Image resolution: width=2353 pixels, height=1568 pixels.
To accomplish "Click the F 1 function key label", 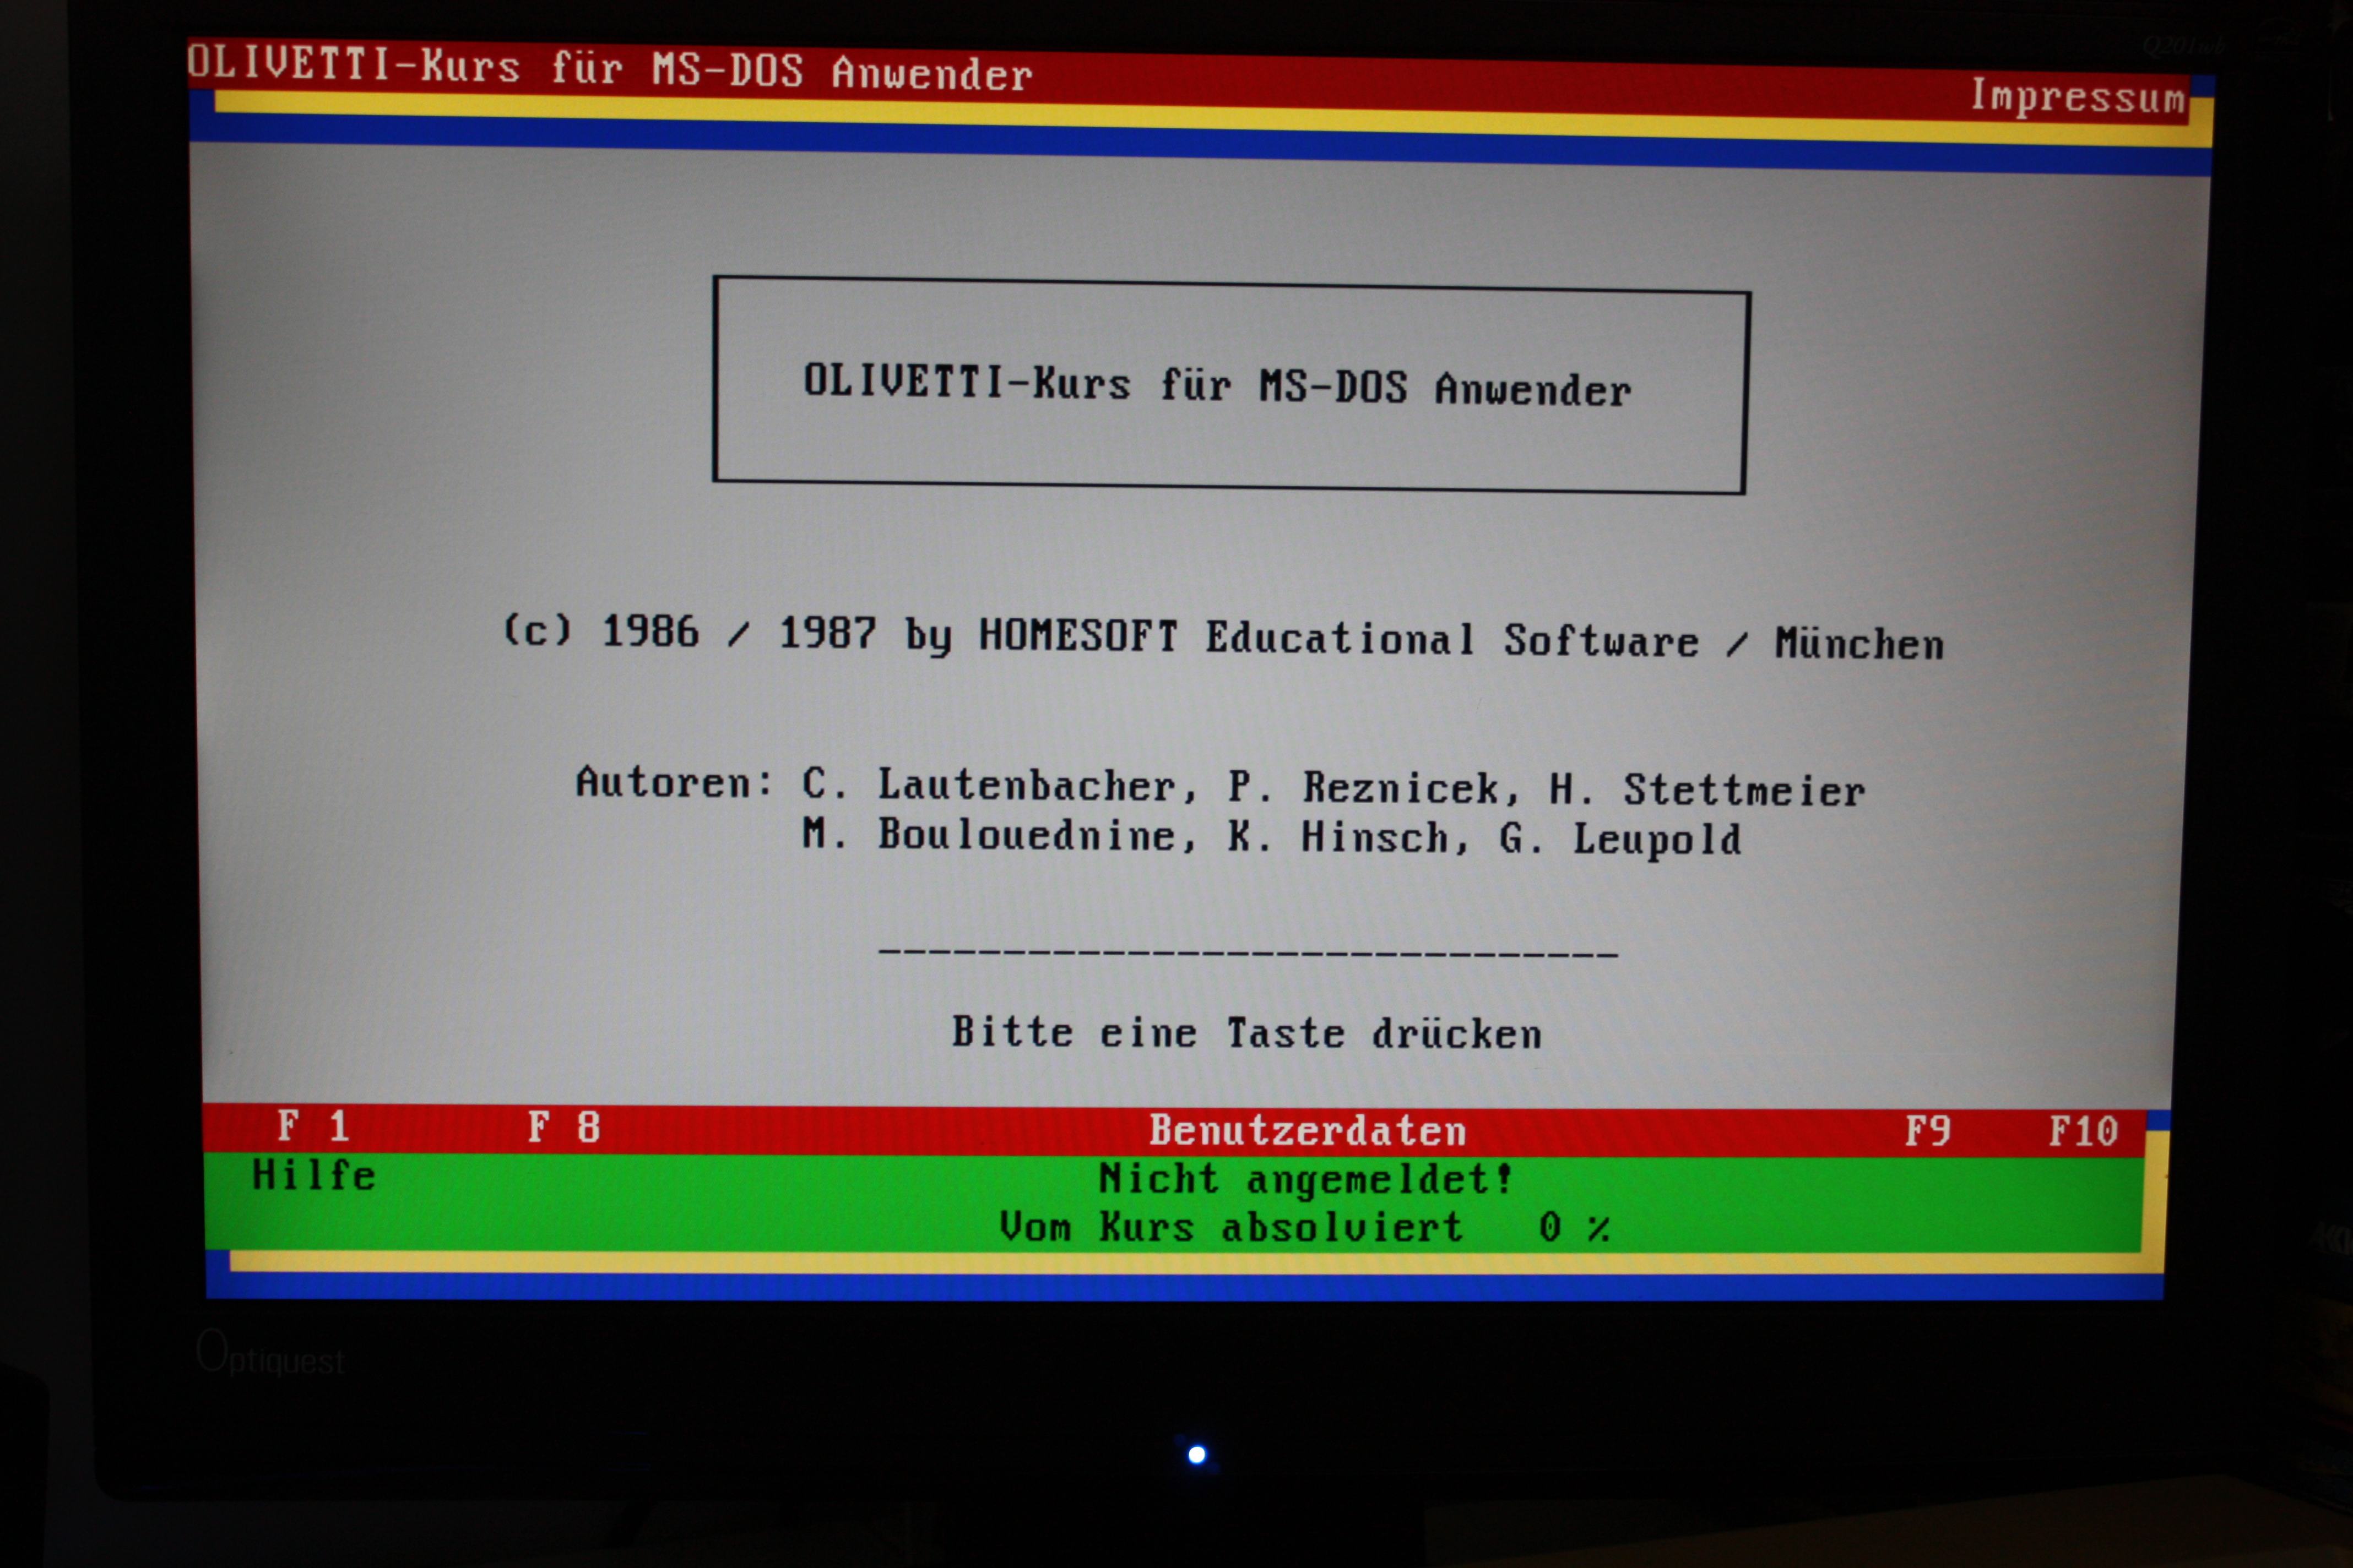I will (x=314, y=1126).
